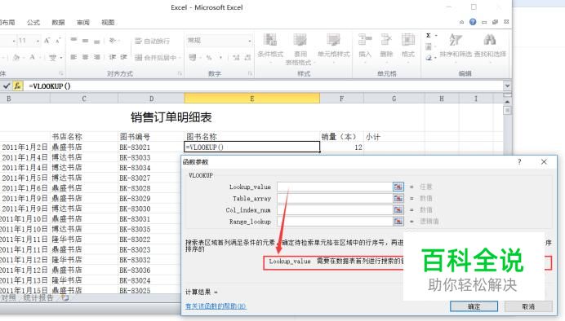Switch to the 数据 ribbon tab
The image size is (565, 321).
[x=58, y=22]
